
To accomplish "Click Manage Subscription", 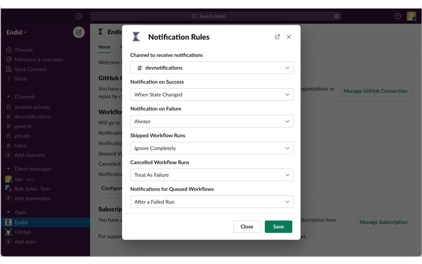I will point(383,222).
